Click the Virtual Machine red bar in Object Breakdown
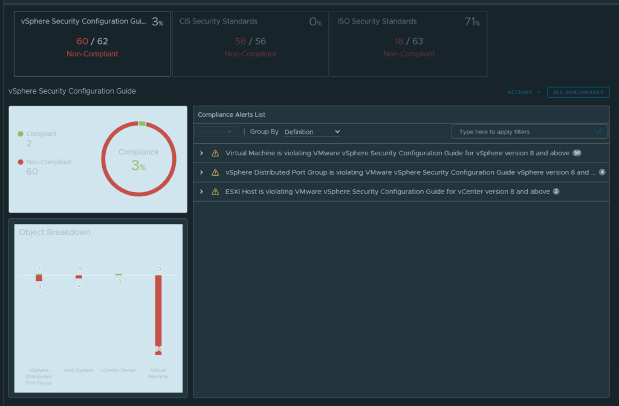This screenshot has height=406, width=619. [158, 315]
